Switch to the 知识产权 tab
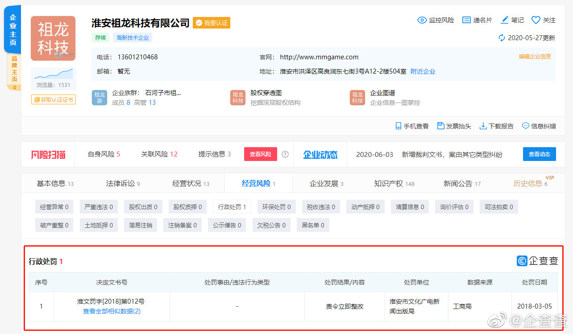The image size is (573, 334). (394, 183)
